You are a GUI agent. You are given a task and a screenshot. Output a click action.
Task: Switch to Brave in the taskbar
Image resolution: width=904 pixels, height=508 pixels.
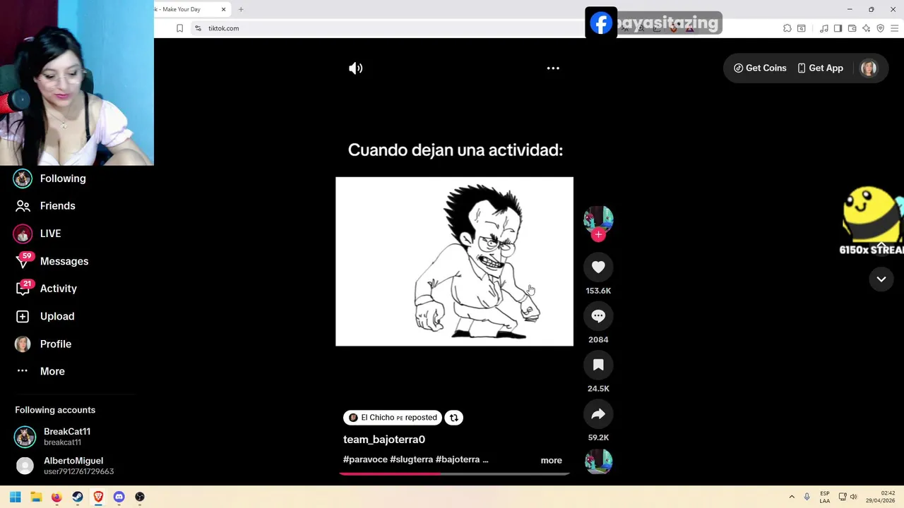(x=98, y=497)
